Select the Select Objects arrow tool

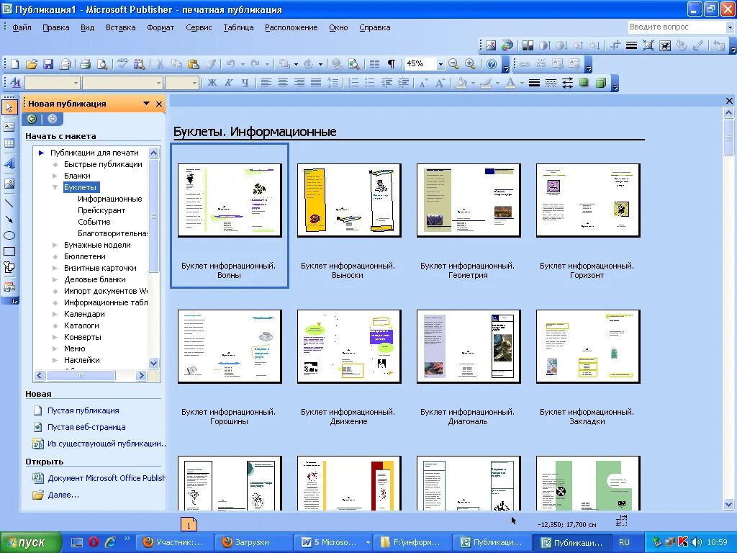[9, 107]
